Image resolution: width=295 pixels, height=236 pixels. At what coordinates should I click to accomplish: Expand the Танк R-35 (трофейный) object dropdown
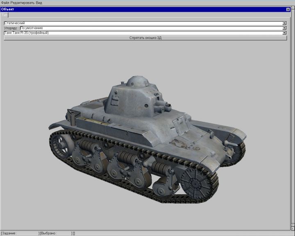click(284, 33)
